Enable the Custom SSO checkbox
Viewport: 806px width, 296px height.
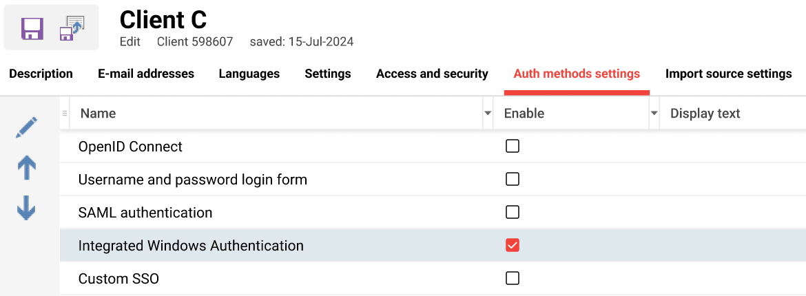click(513, 279)
